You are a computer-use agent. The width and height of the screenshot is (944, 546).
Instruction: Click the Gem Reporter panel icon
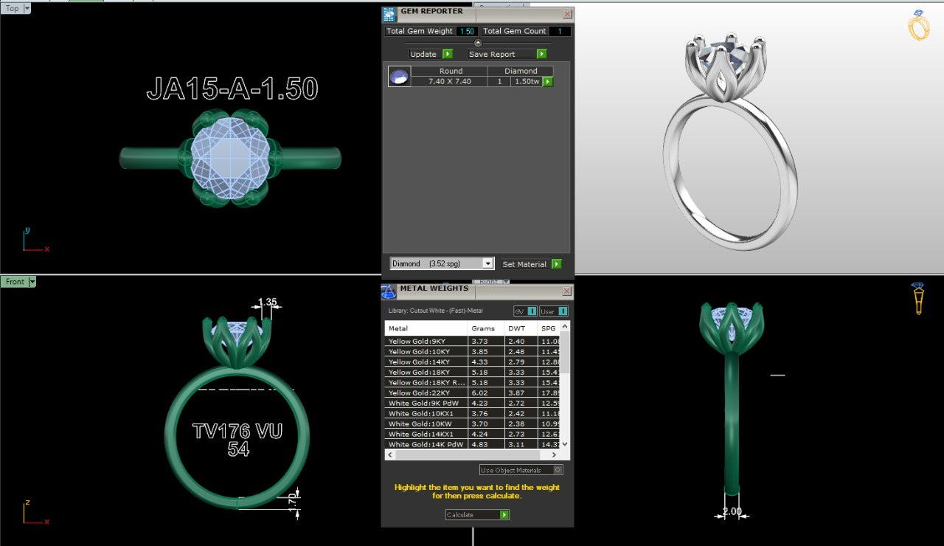pyautogui.click(x=389, y=13)
